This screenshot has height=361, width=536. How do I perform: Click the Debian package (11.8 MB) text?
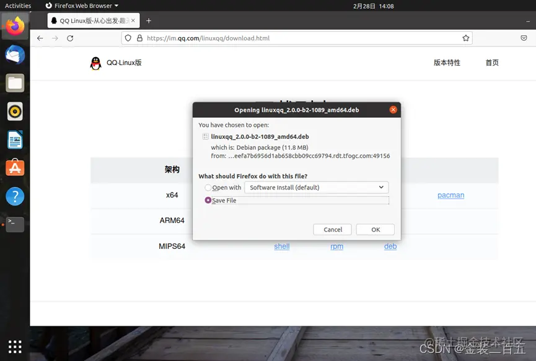click(x=272, y=147)
